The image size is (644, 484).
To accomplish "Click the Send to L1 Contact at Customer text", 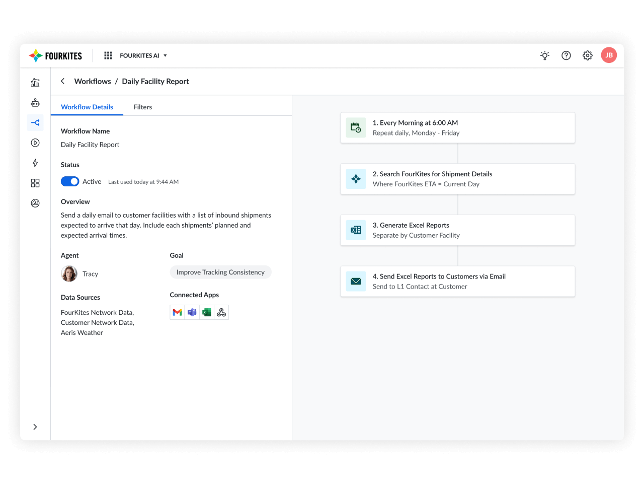I will point(420,287).
